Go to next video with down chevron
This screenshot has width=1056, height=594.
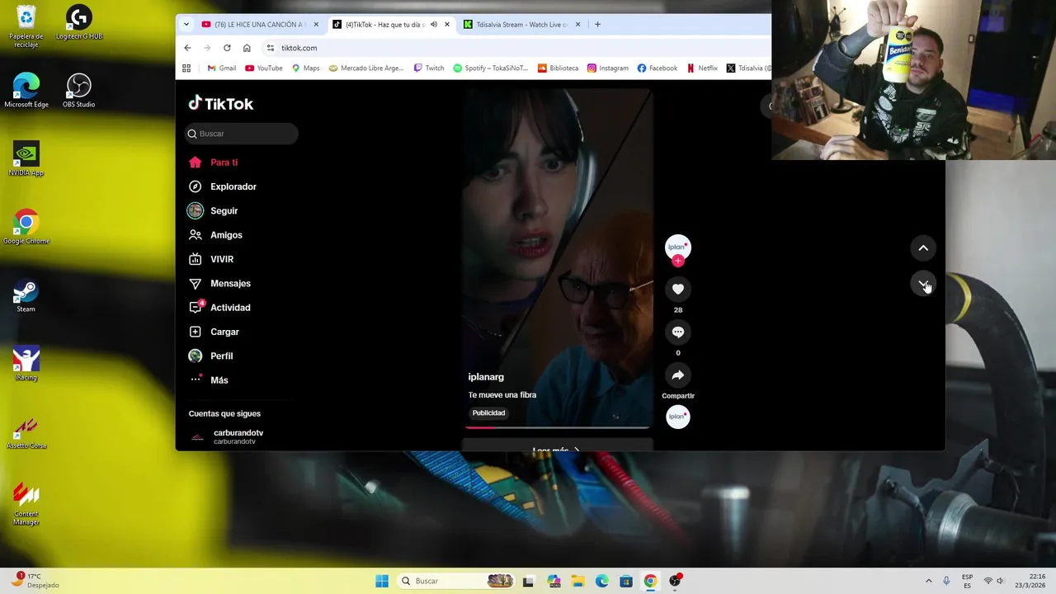point(923,284)
